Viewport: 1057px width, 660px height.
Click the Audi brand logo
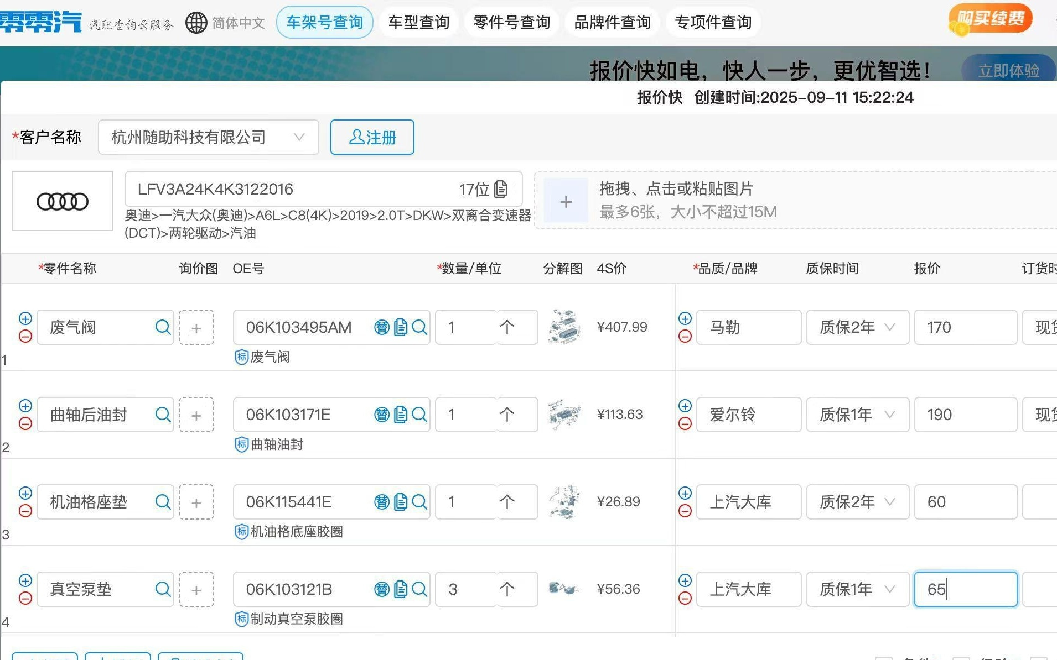click(63, 201)
